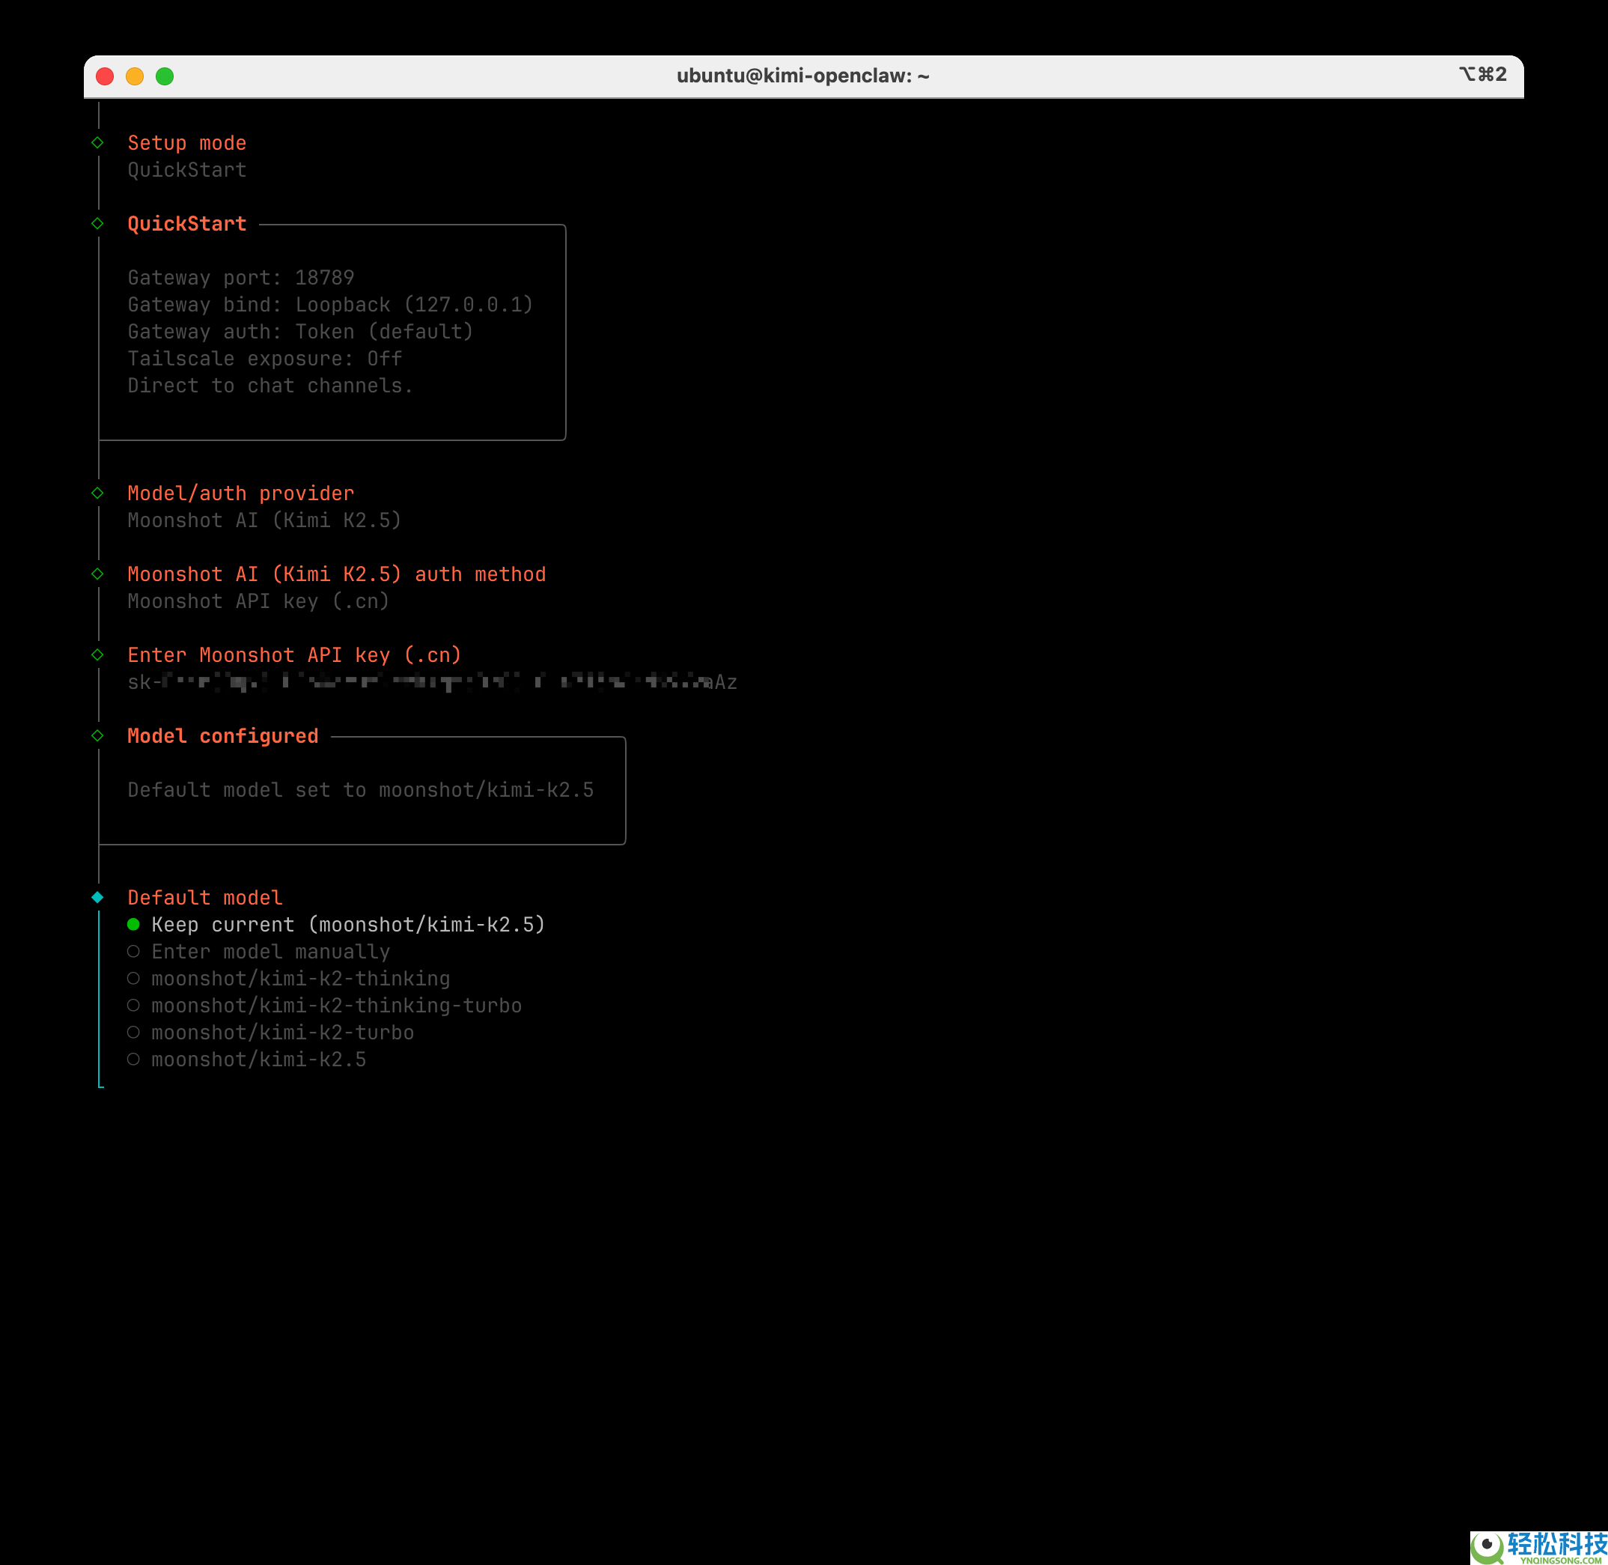Choose the last standalone moonshot/kimi-k2.5 option
This screenshot has width=1608, height=1565.
tap(246, 1060)
